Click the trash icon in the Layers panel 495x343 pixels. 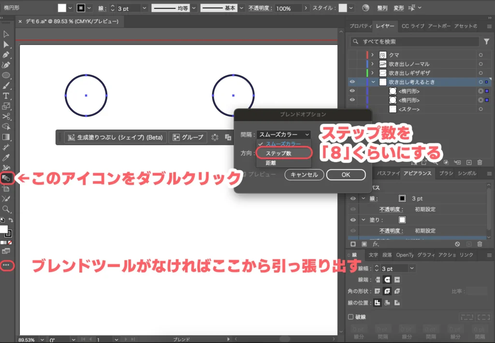pyautogui.click(x=480, y=163)
